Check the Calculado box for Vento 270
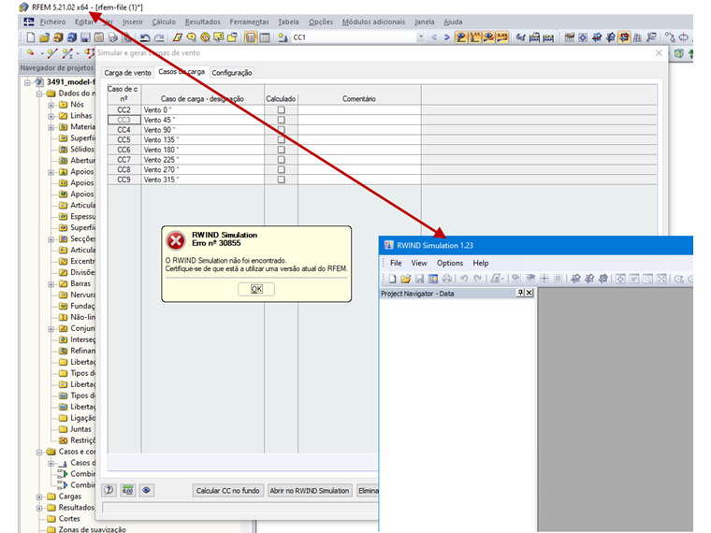Image resolution: width=711 pixels, height=533 pixels. (282, 169)
